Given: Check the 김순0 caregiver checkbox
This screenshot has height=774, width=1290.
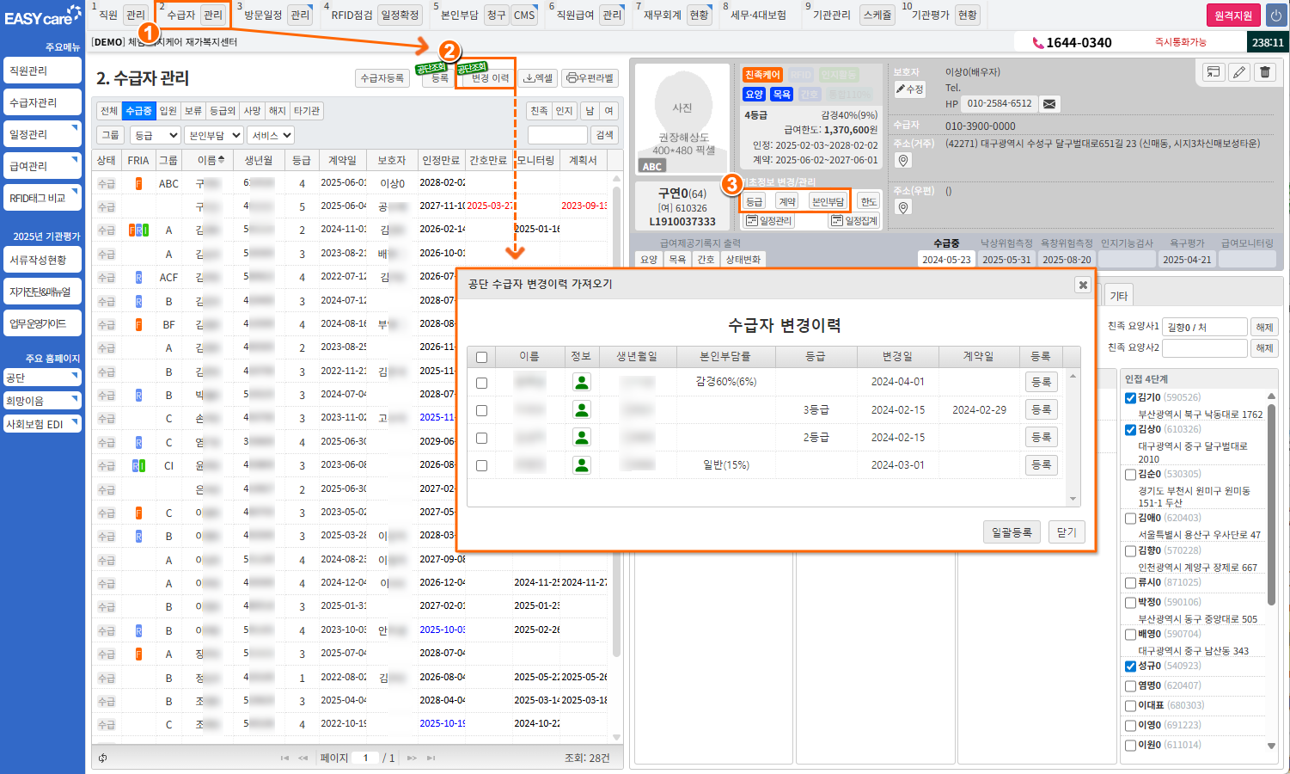Looking at the screenshot, I should pos(1131,475).
